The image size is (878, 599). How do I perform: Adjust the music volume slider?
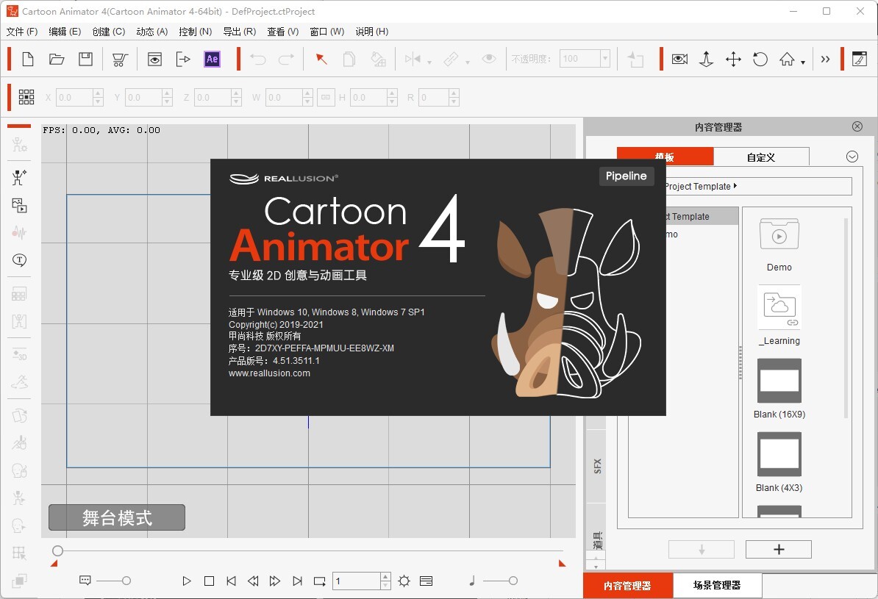point(500,581)
